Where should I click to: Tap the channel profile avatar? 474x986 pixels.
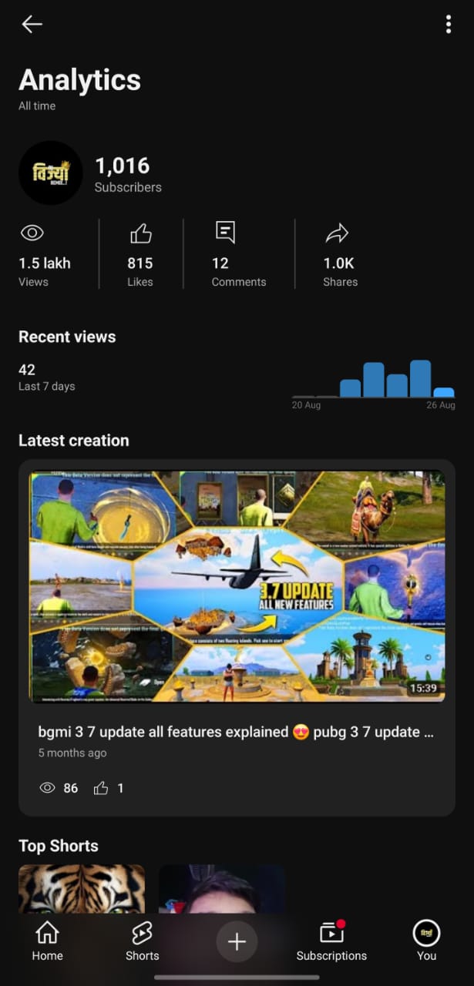51,173
